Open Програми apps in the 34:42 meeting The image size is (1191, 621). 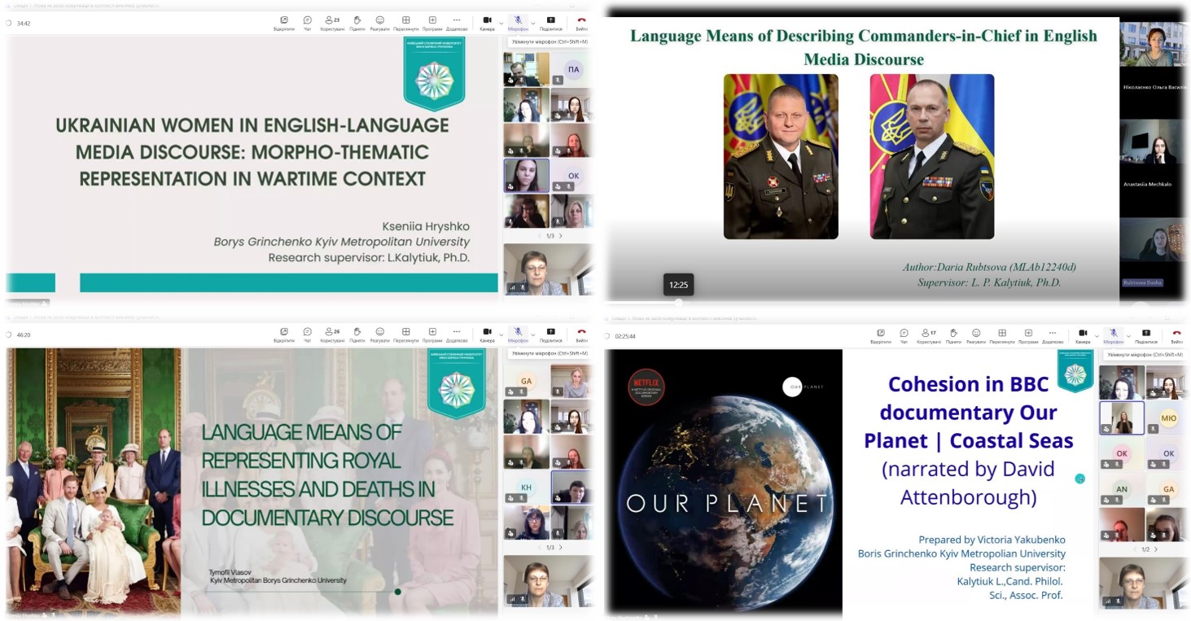tap(432, 23)
